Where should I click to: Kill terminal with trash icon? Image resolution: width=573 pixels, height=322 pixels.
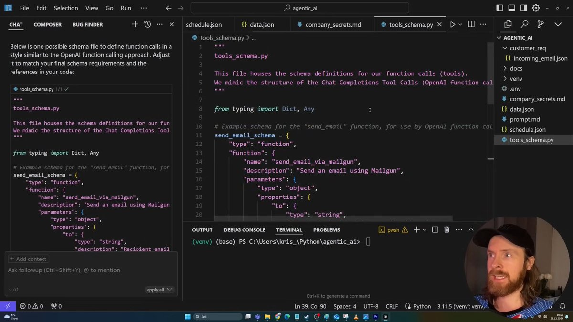coord(447,230)
